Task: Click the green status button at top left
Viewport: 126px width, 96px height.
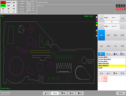Action: 3,6
